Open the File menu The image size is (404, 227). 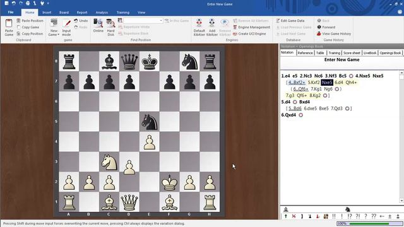pos(11,13)
